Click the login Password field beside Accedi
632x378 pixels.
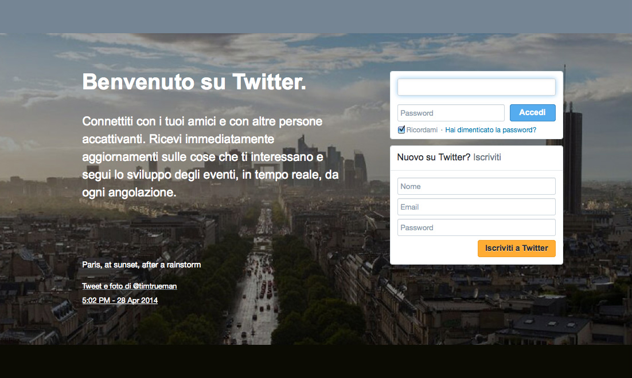pyautogui.click(x=450, y=113)
